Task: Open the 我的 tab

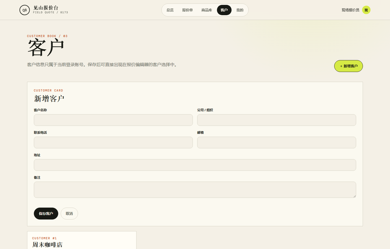Action: (x=240, y=10)
